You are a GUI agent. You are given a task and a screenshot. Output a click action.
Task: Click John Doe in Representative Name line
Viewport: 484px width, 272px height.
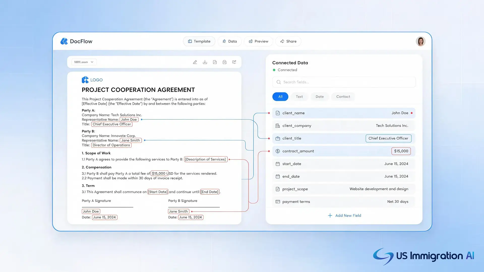129,120
